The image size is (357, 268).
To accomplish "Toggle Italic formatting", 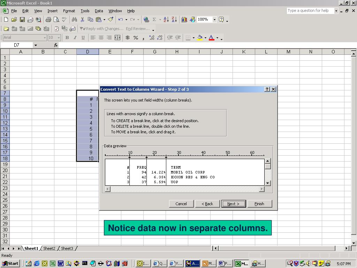I will (x=75, y=38).
